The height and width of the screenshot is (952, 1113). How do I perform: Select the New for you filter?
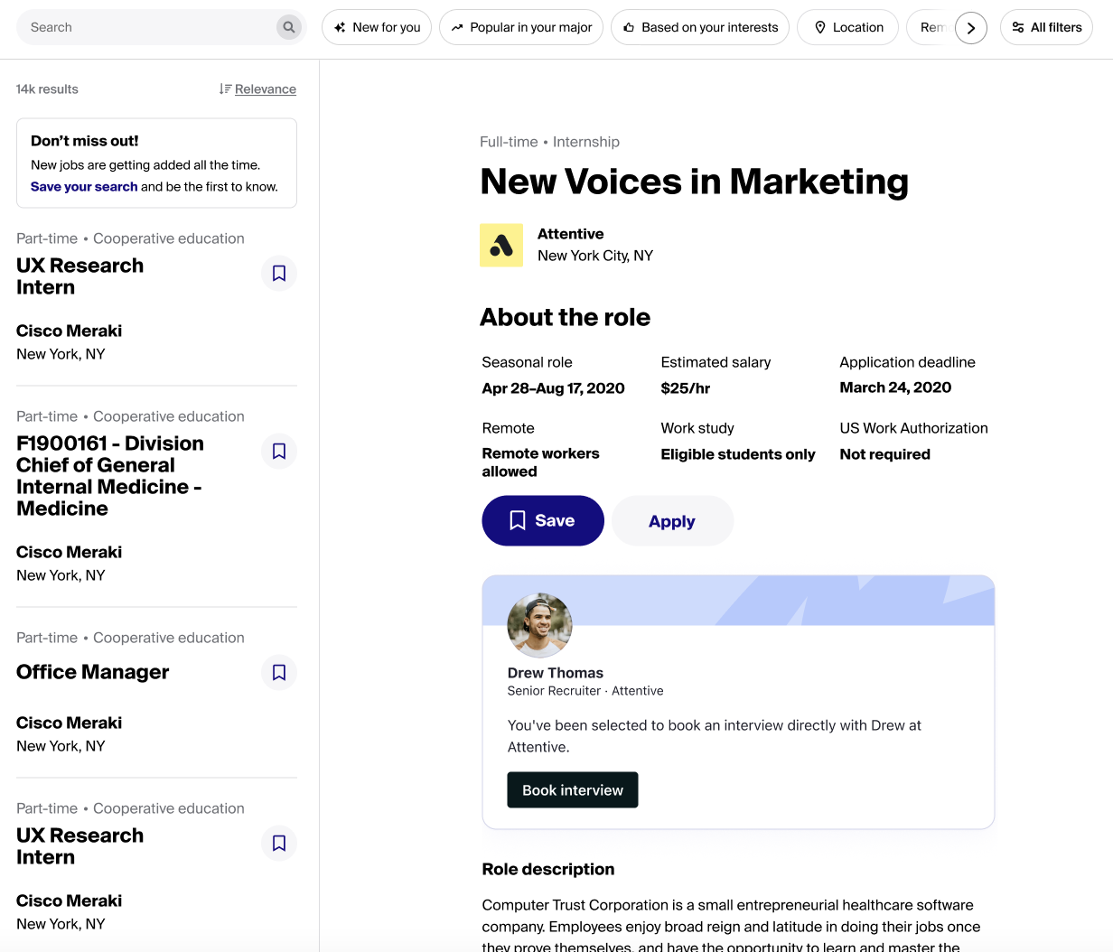coord(377,27)
